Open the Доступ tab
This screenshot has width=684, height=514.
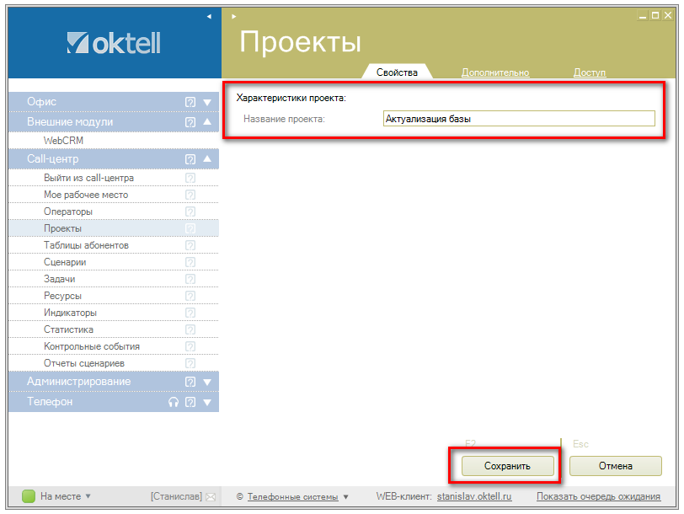(589, 72)
